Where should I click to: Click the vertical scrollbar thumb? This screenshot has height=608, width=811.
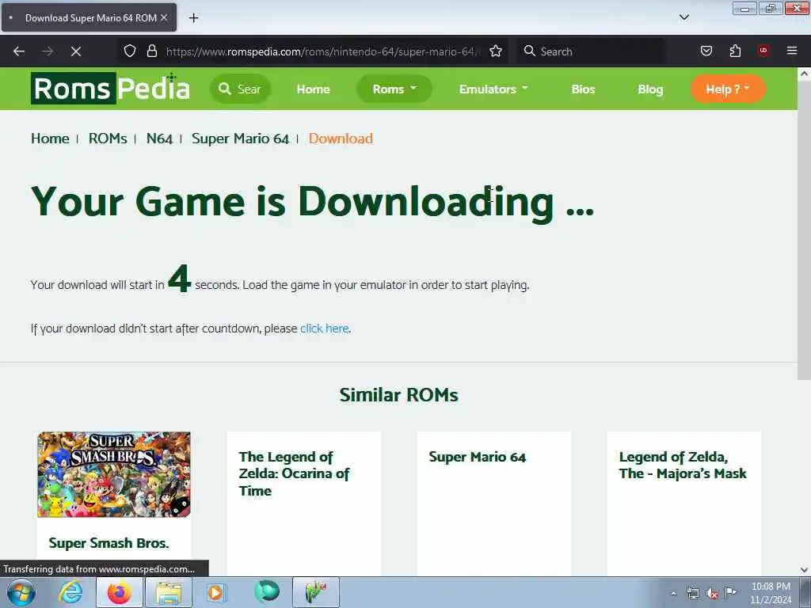click(x=804, y=230)
